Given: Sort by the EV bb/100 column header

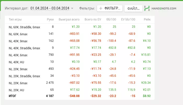Looking at the screenshot, I should [x=128, y=19].
